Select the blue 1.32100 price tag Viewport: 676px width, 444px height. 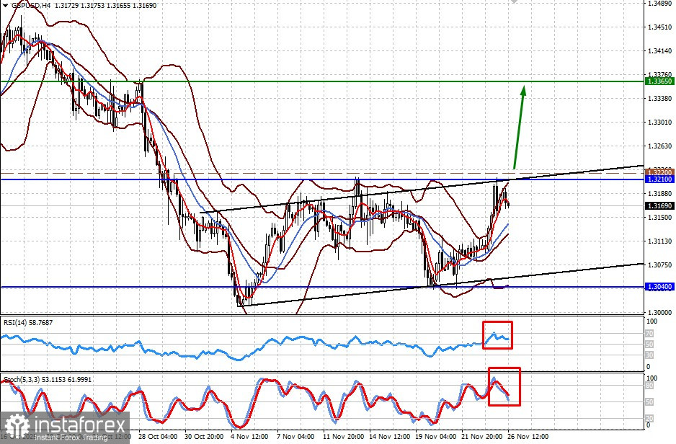pyautogui.click(x=659, y=179)
